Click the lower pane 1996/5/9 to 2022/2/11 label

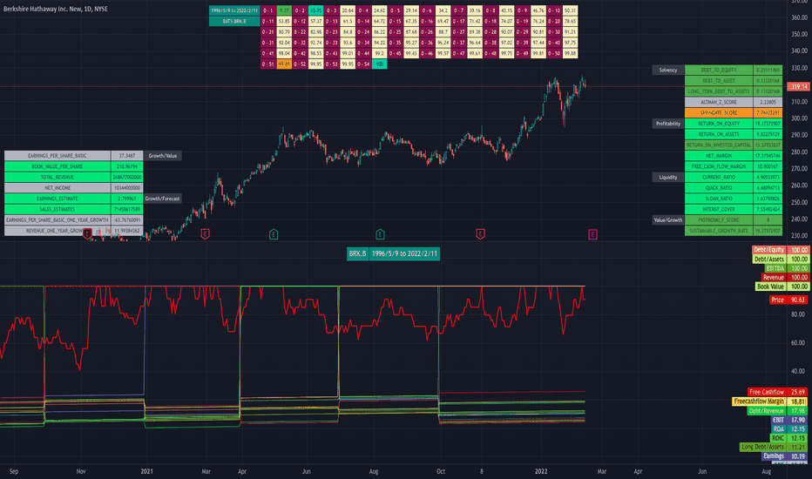click(404, 253)
